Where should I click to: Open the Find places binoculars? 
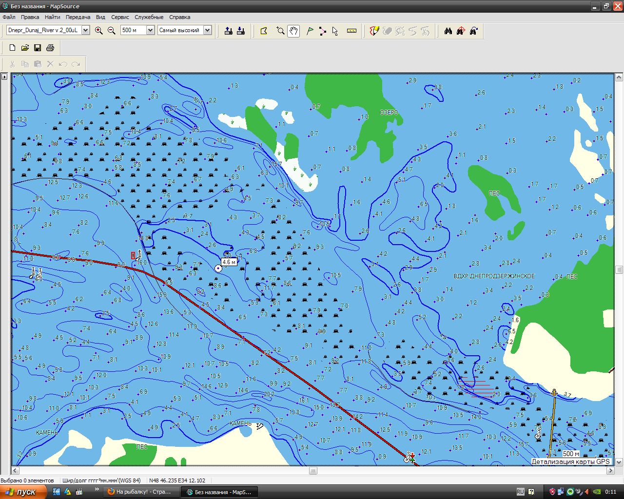click(448, 31)
